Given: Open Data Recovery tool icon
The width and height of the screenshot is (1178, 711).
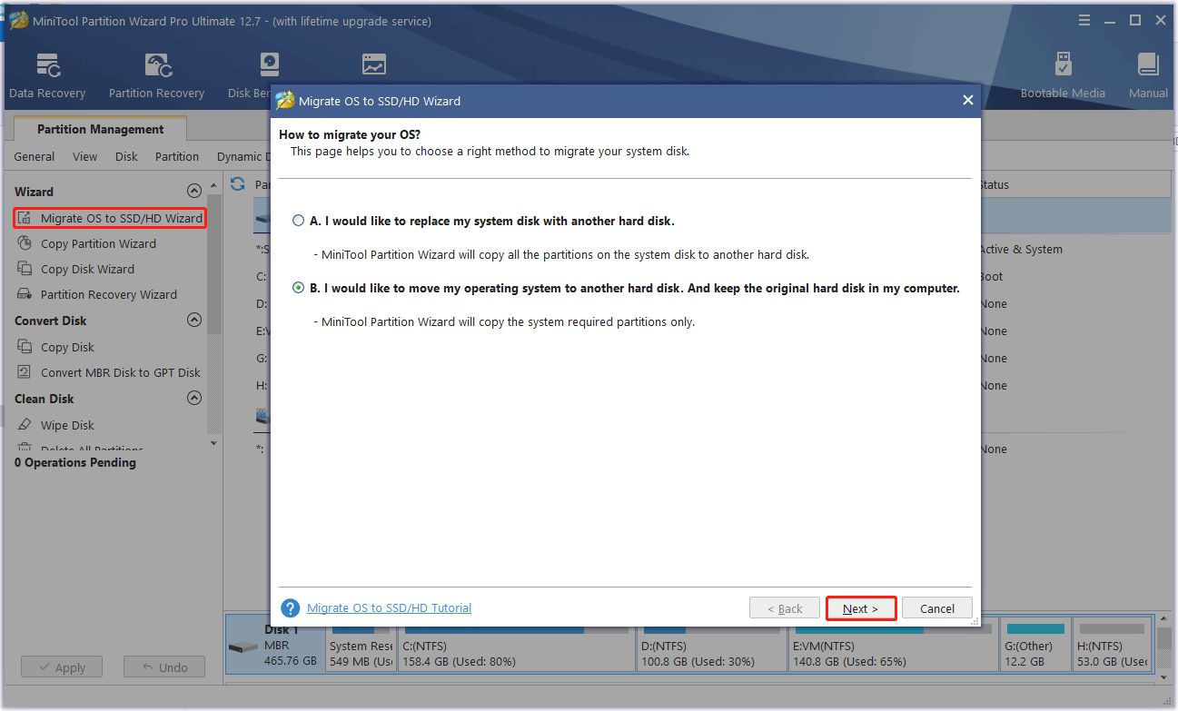Looking at the screenshot, I should click(47, 65).
